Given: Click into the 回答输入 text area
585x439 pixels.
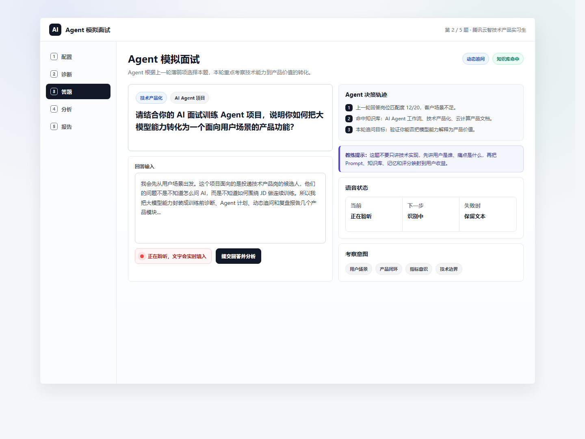Looking at the screenshot, I should [230, 208].
